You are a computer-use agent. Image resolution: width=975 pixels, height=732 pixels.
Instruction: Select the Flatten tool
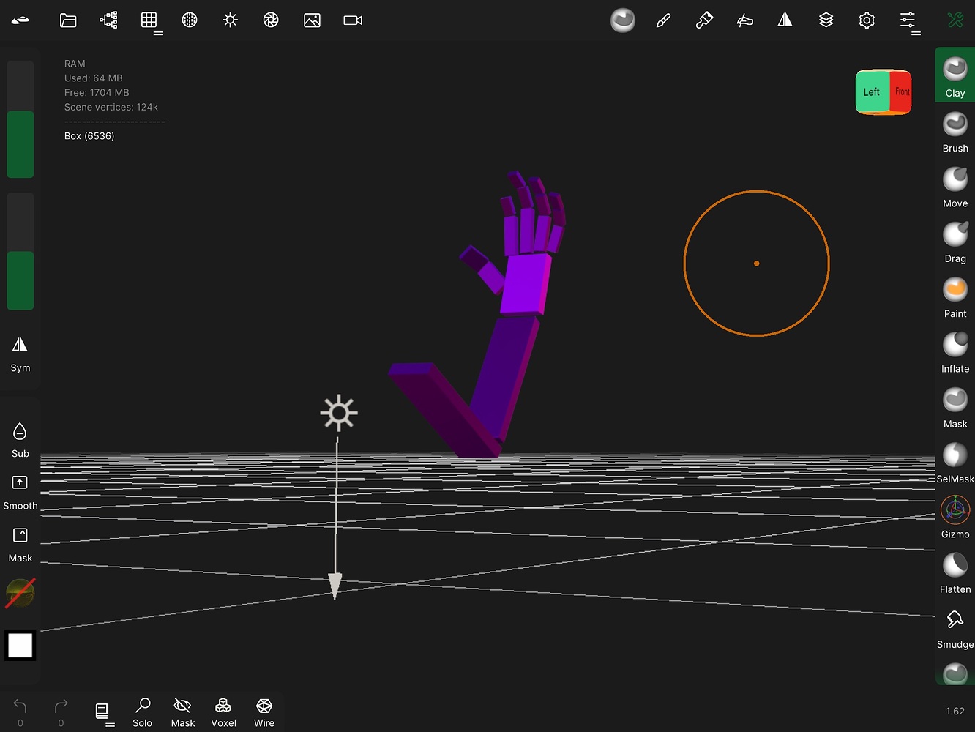[955, 573]
